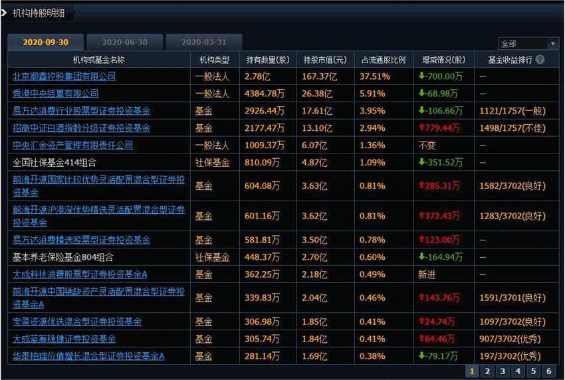
Task: Open 前海开源沪港深优势精选 fund link
Action: pos(98,216)
